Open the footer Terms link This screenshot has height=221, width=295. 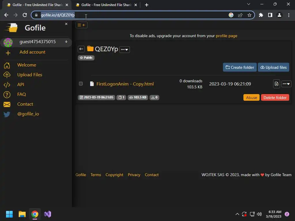pos(96,175)
